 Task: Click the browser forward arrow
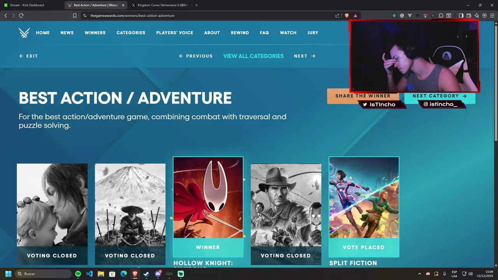[13, 16]
